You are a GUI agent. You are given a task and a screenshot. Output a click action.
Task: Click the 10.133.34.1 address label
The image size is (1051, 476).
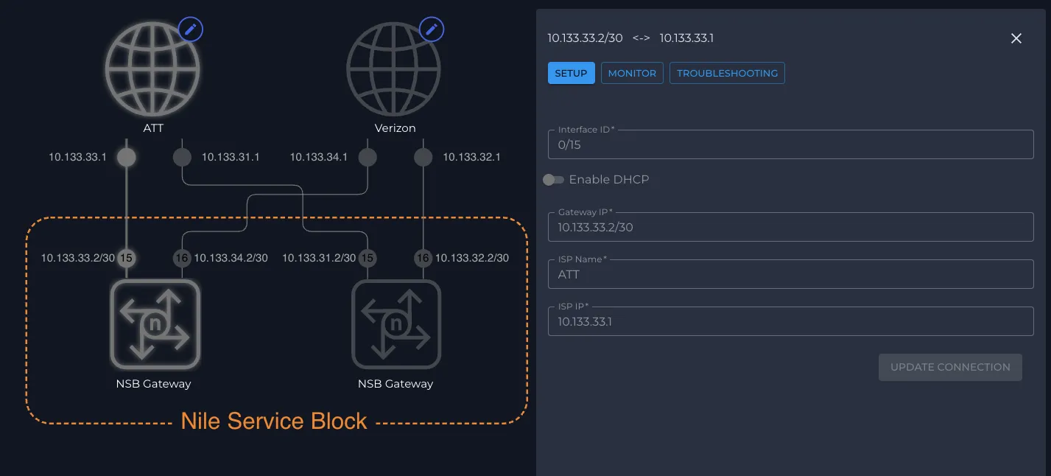coord(319,157)
